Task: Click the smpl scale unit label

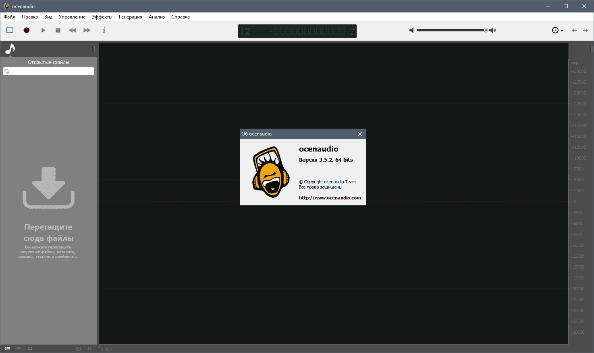Action: (x=575, y=63)
